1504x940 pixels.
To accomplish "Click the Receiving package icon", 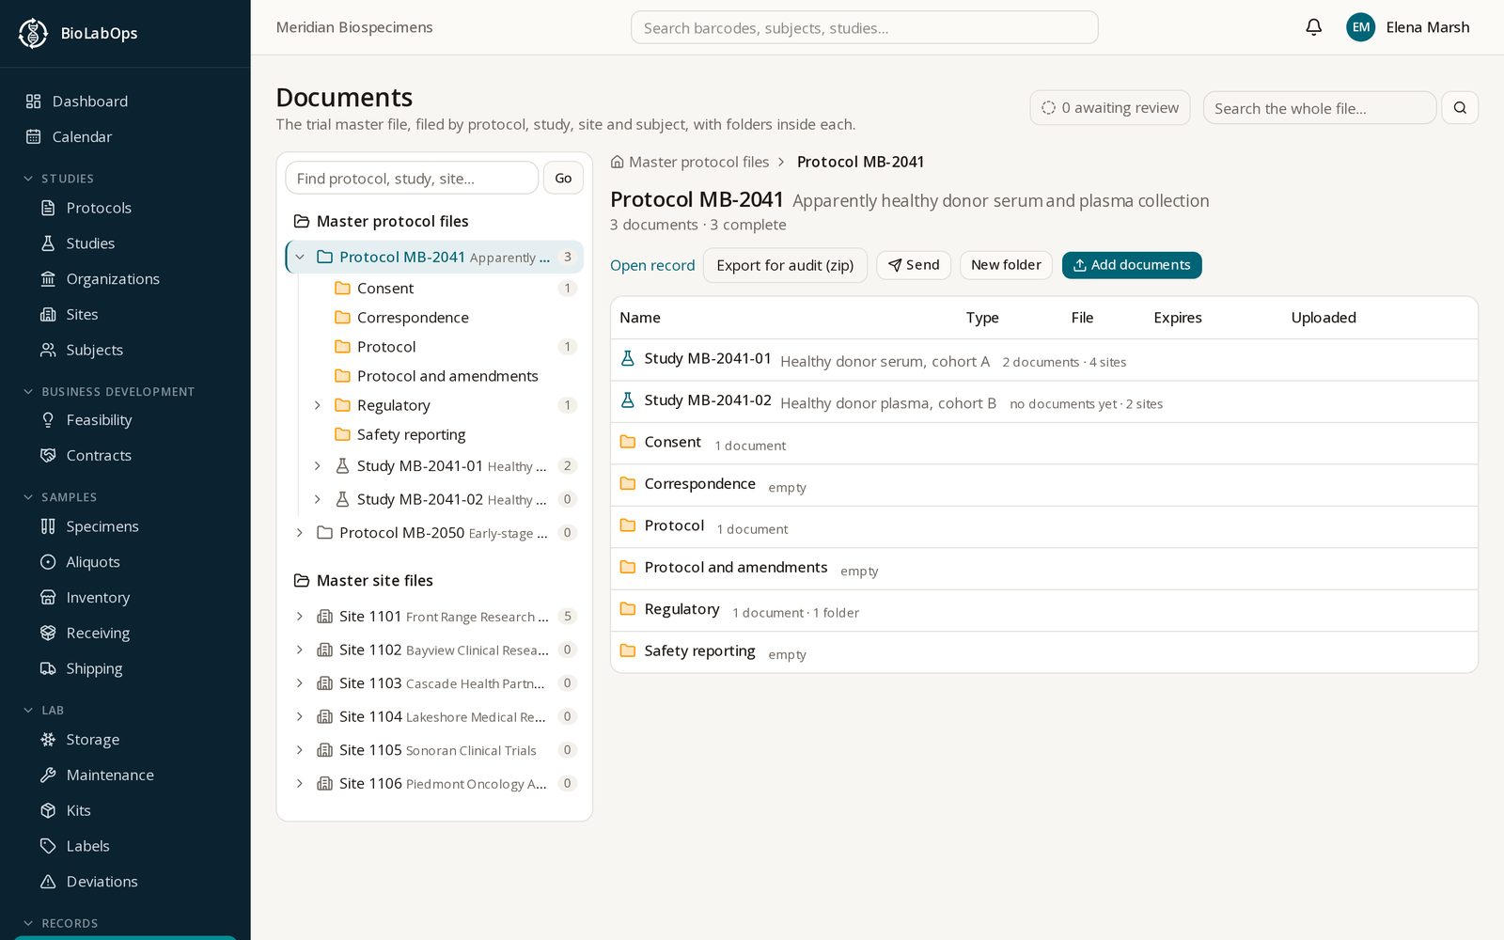I will pyautogui.click(x=48, y=634).
